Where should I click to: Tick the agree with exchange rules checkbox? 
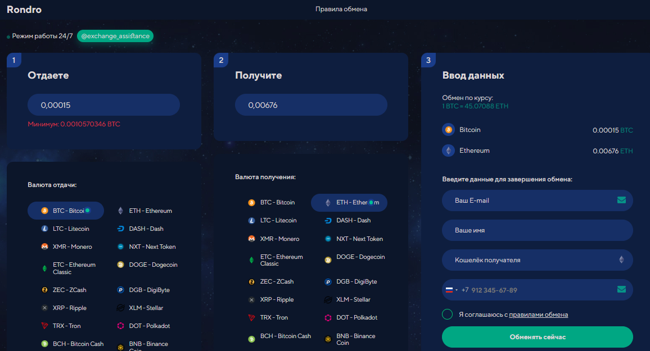[447, 314]
